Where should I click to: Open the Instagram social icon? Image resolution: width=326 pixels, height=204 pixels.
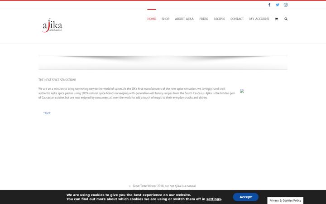286,5
